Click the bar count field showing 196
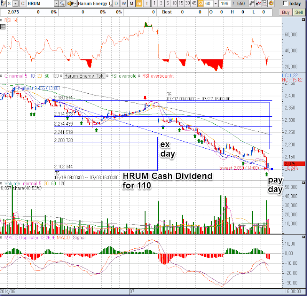 (x=225, y=3)
